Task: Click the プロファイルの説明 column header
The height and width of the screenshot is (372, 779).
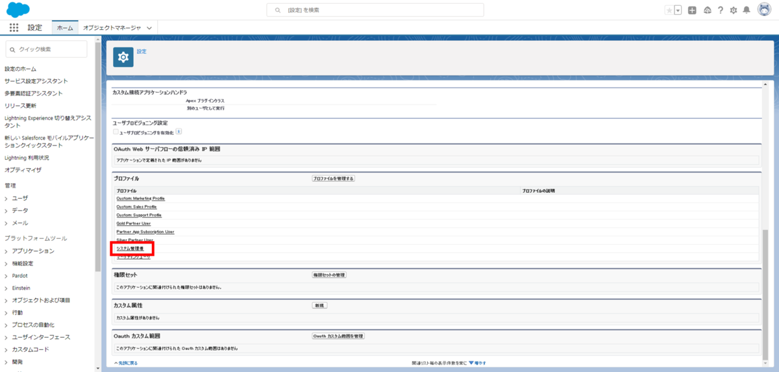Action: pos(538,191)
